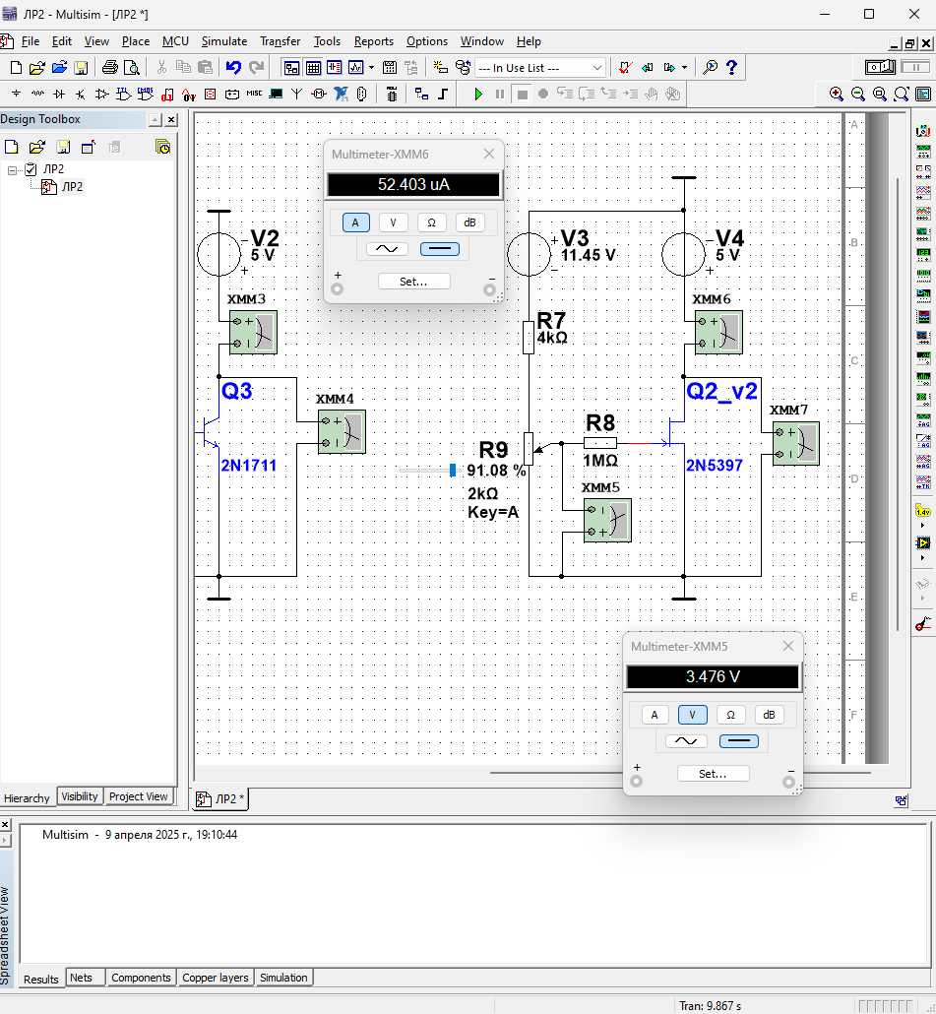Click Set... in Multimeter-XMM5
This screenshot has height=1014, width=936.
pyautogui.click(x=713, y=774)
